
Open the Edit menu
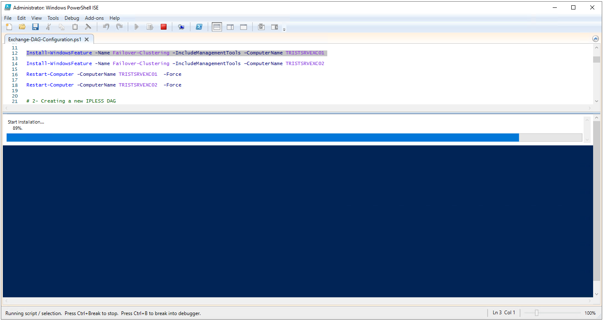21,18
